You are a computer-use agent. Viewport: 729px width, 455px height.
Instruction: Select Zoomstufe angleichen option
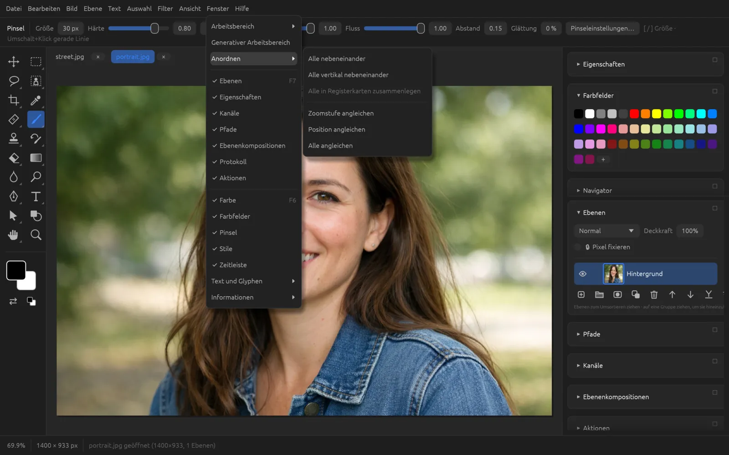click(x=367, y=113)
